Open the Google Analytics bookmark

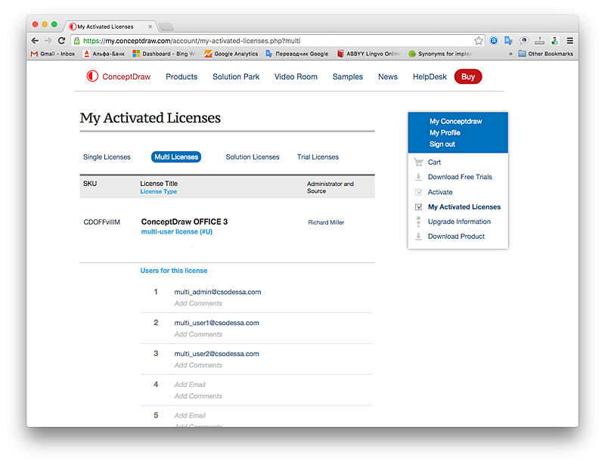pyautogui.click(x=231, y=54)
